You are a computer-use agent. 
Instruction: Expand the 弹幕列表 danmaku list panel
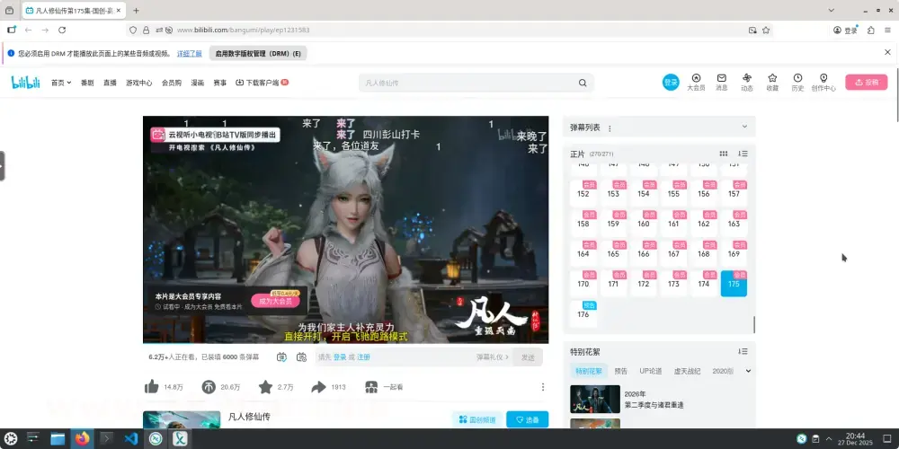[744, 128]
